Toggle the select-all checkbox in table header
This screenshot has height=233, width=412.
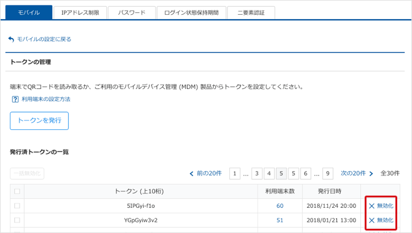(x=17, y=191)
